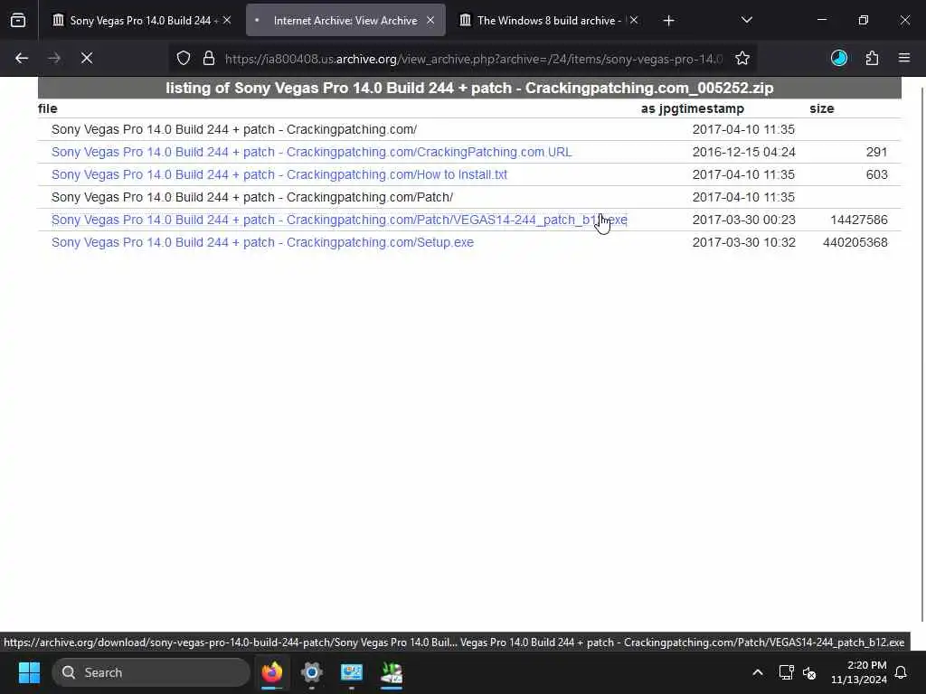926x694 pixels.
Task: Click the muted volume tray icon
Action: (x=809, y=672)
